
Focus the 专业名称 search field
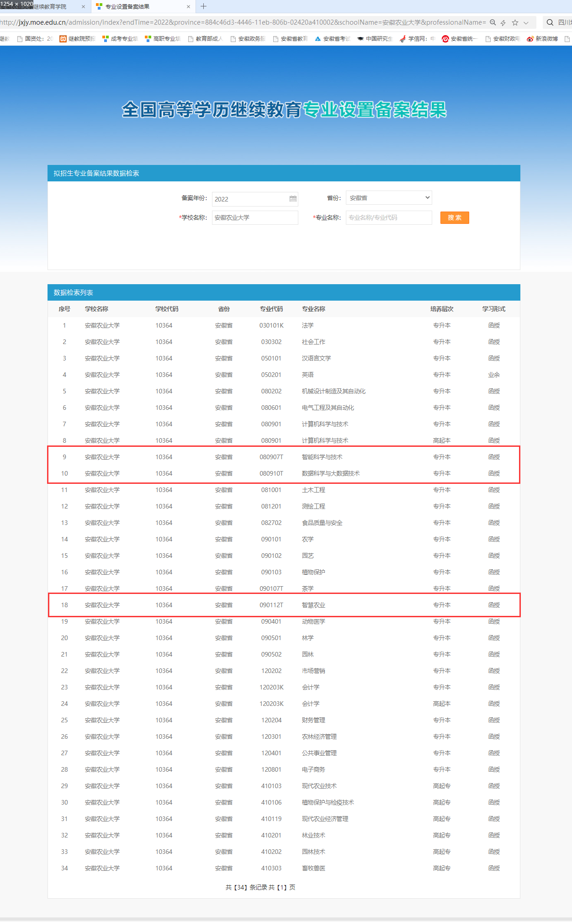(389, 217)
